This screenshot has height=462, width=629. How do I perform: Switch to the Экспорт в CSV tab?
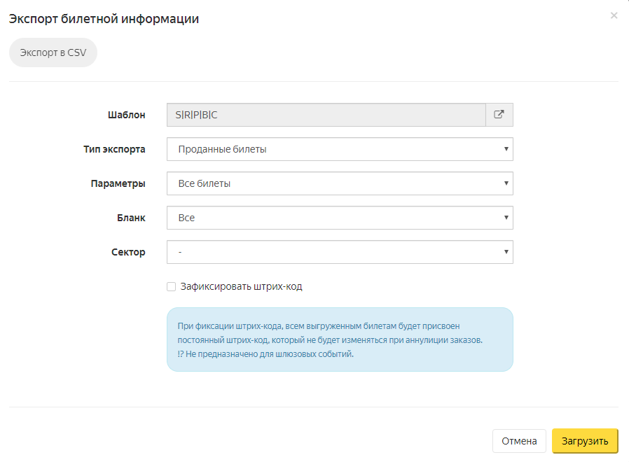tap(53, 52)
